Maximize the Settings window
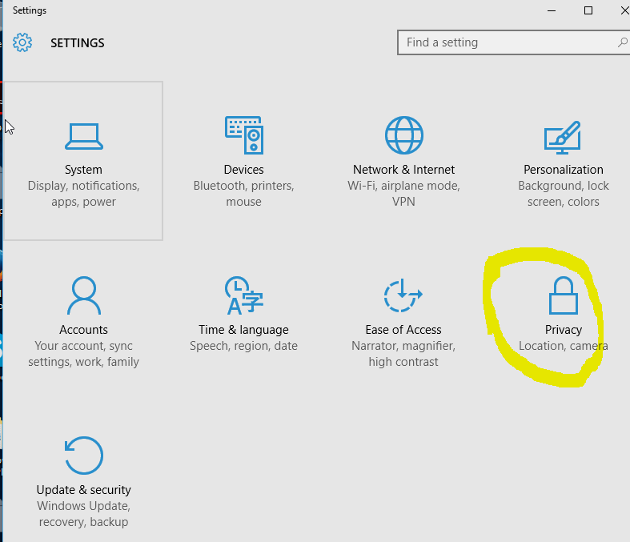The image size is (630, 542). point(588,10)
